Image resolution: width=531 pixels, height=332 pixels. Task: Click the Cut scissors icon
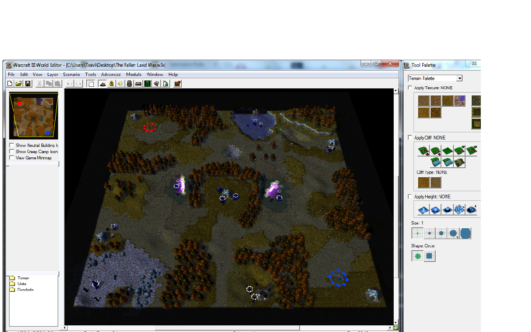(x=39, y=84)
